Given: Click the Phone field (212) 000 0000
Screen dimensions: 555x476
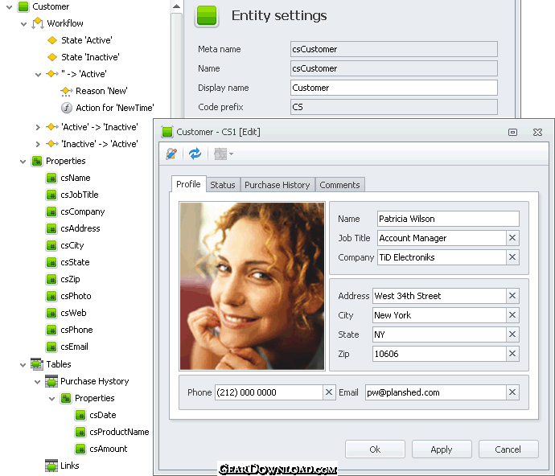Looking at the screenshot, I should point(269,392).
